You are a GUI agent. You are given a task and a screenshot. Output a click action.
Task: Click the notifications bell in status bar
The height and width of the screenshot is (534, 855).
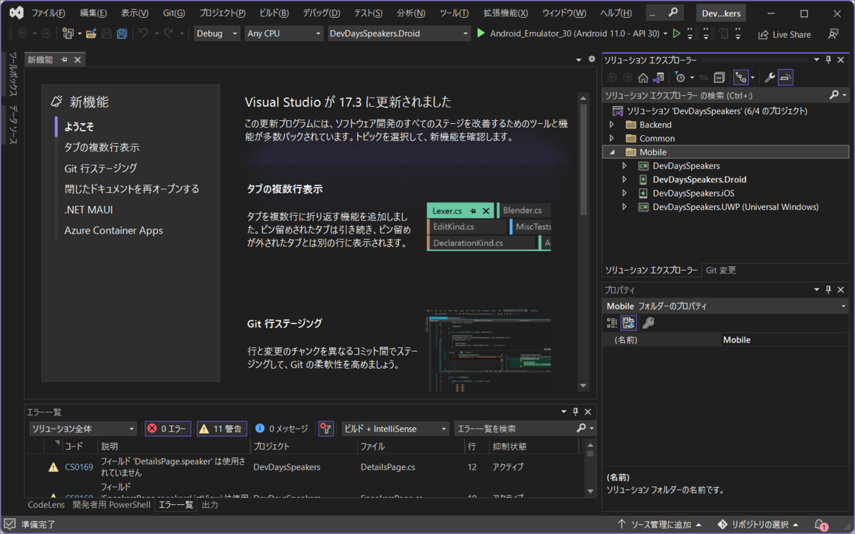[x=820, y=525]
